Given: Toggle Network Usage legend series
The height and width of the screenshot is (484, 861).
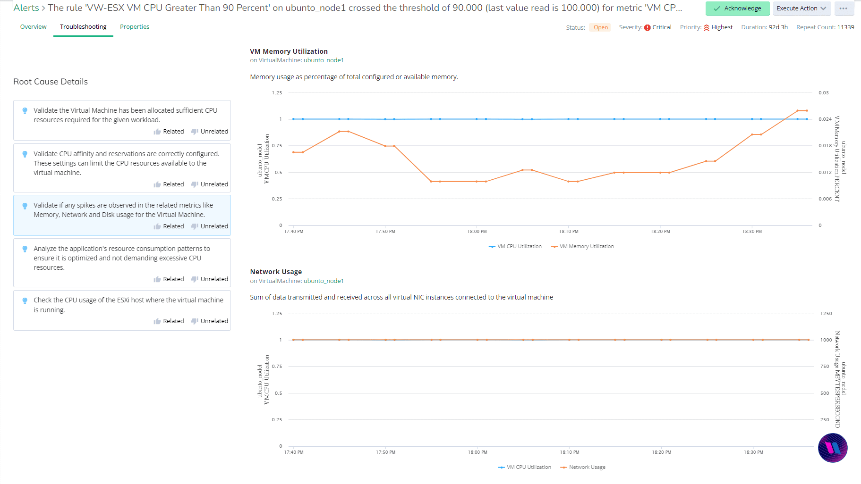Looking at the screenshot, I should point(582,467).
